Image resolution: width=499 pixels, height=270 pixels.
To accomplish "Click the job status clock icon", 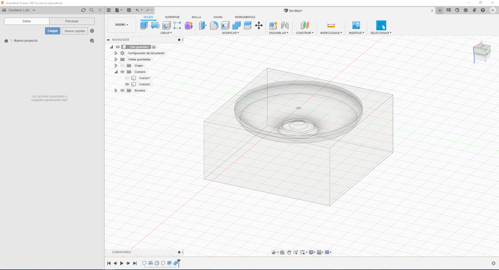I will pos(466,10).
